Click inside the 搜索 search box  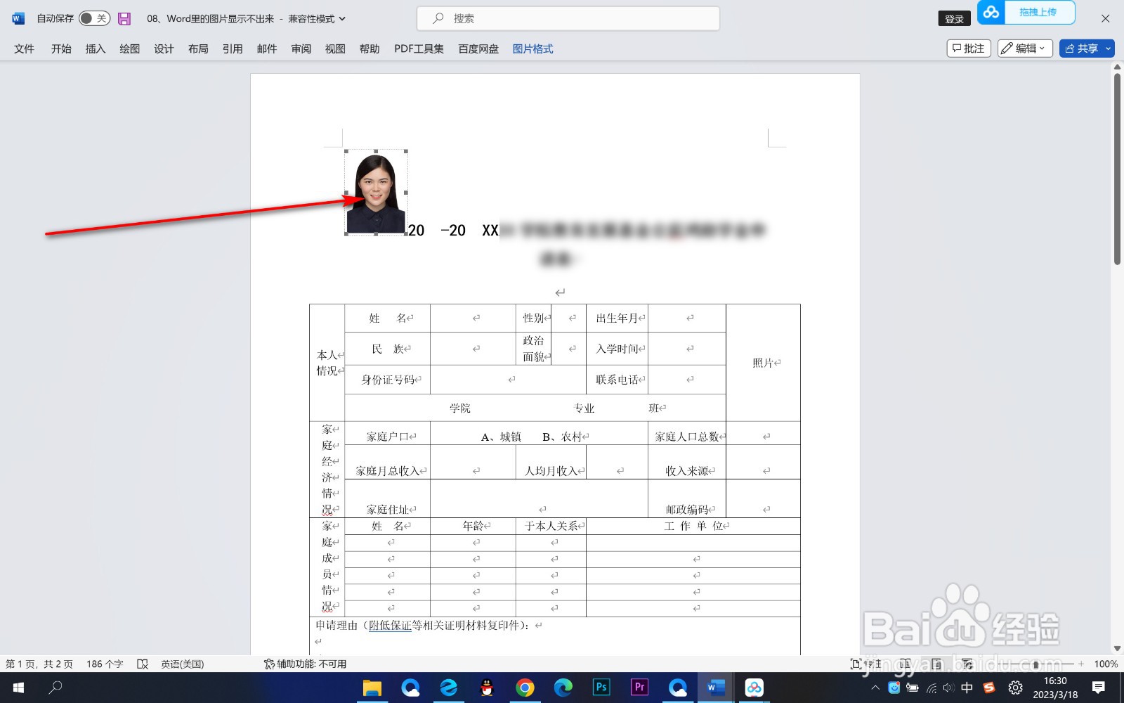tap(569, 18)
